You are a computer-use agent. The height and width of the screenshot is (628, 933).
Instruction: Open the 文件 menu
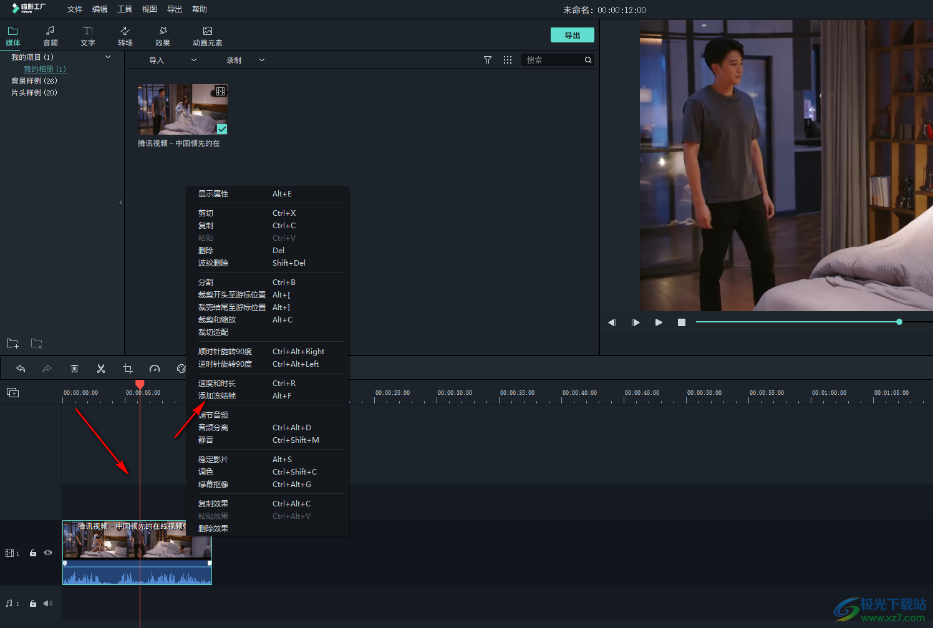pos(75,9)
